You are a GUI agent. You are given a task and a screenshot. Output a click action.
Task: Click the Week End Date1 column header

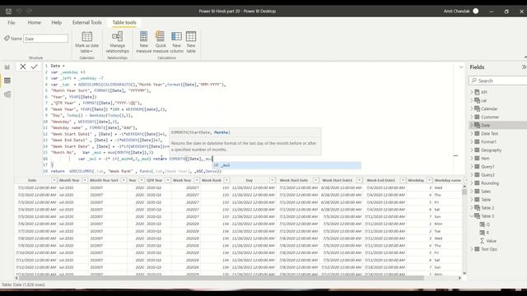pyautogui.click(x=380, y=180)
